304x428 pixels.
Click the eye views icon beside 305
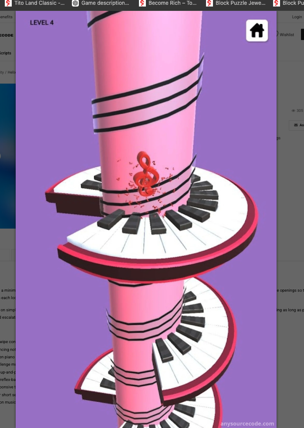click(293, 111)
